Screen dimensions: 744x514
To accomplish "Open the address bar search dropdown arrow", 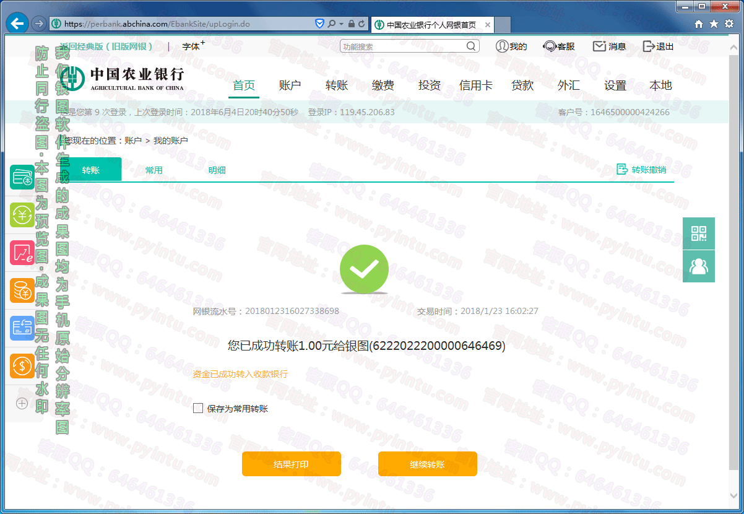I will tap(340, 24).
